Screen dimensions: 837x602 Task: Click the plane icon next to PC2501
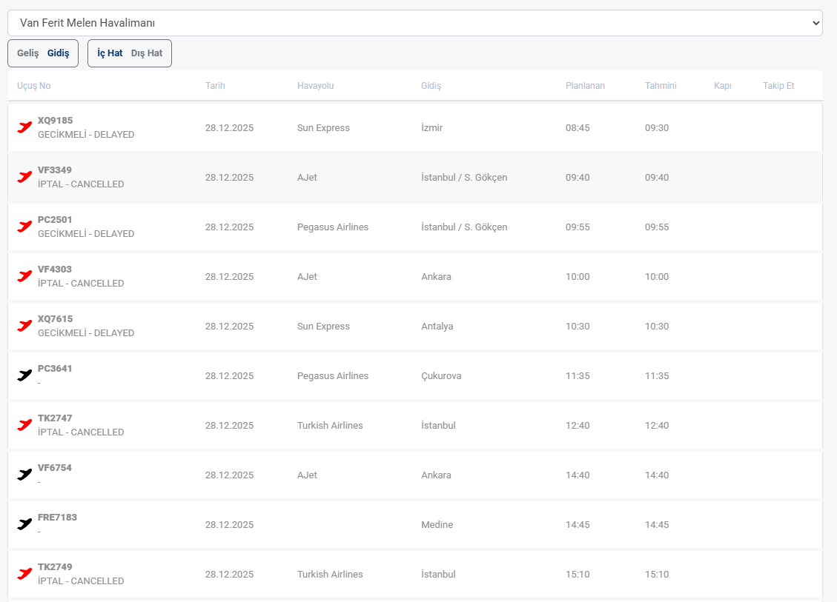click(x=24, y=227)
